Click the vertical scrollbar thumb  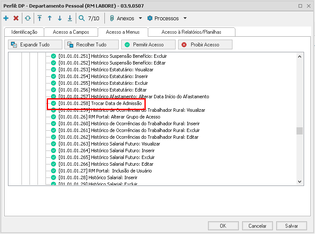tap(299, 131)
